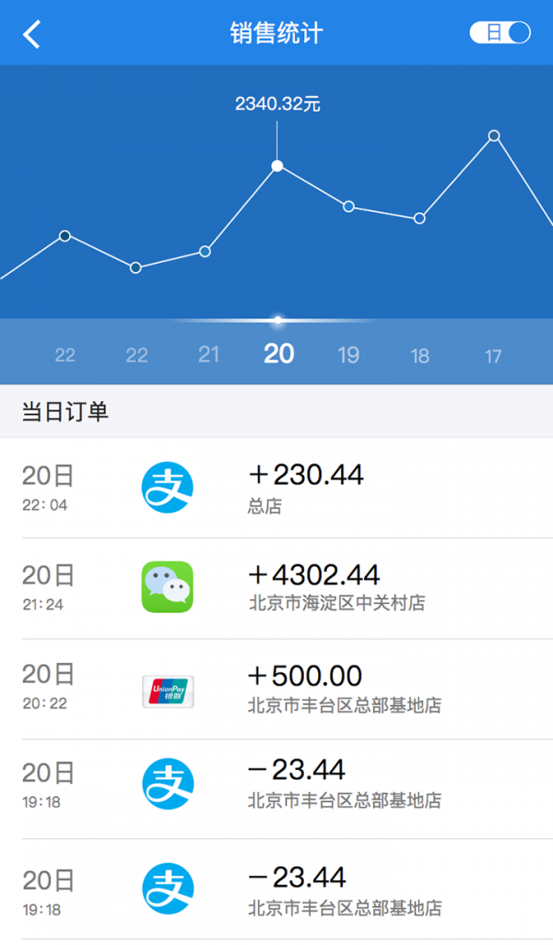
Task: Choose date 17 on the date strip
Action: click(x=493, y=356)
